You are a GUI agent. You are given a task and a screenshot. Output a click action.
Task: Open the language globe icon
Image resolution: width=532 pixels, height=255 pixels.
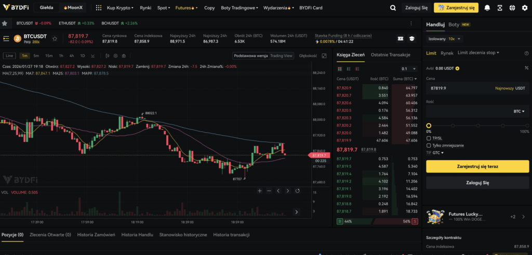coord(512,8)
